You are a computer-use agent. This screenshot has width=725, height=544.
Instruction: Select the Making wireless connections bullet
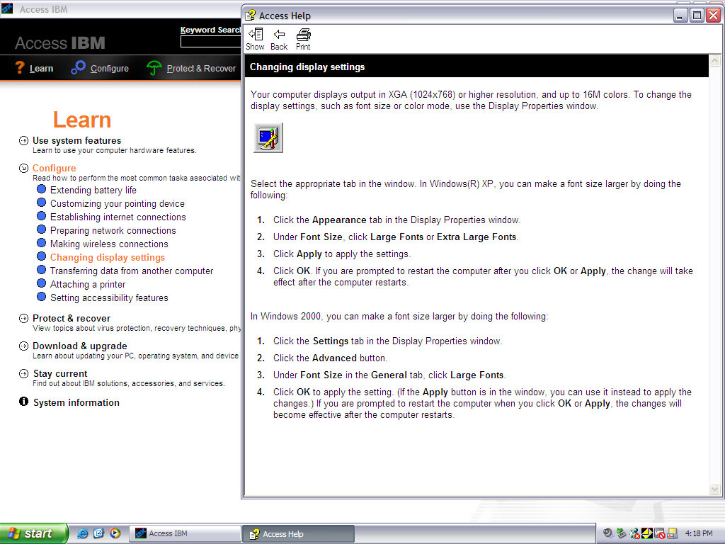pyautogui.click(x=42, y=244)
